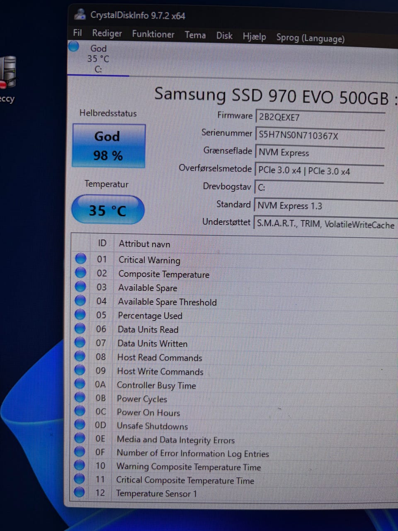Viewport: 398px width, 531px height.
Task: Click the Attribut navn column header
Action: [144, 244]
